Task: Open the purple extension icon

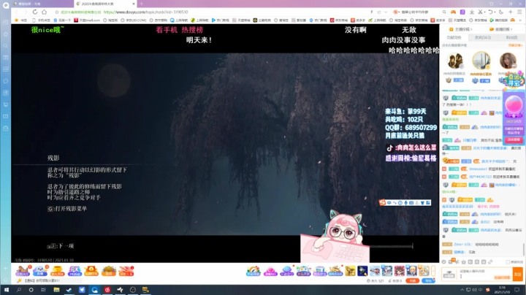Action: point(462,12)
